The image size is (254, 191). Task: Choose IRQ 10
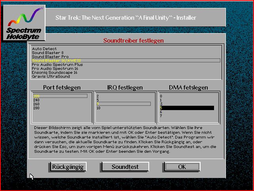pos(99,108)
